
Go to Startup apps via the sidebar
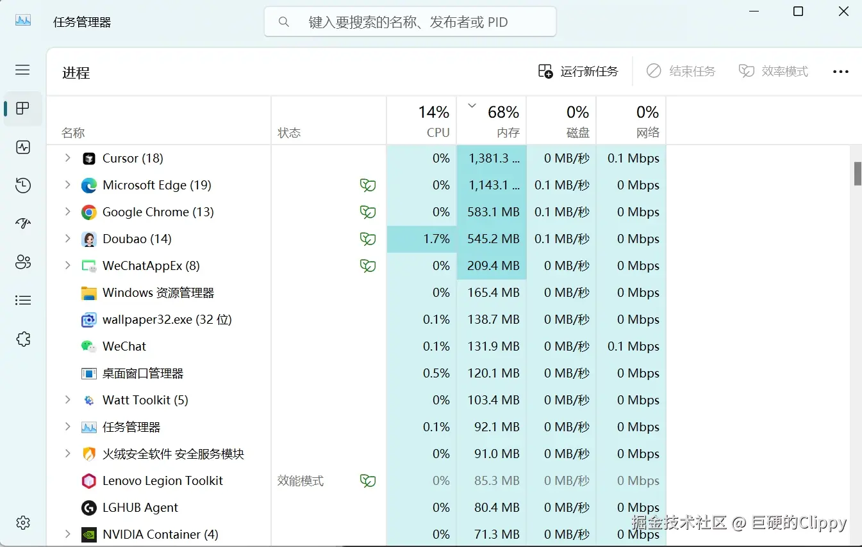pos(23,223)
